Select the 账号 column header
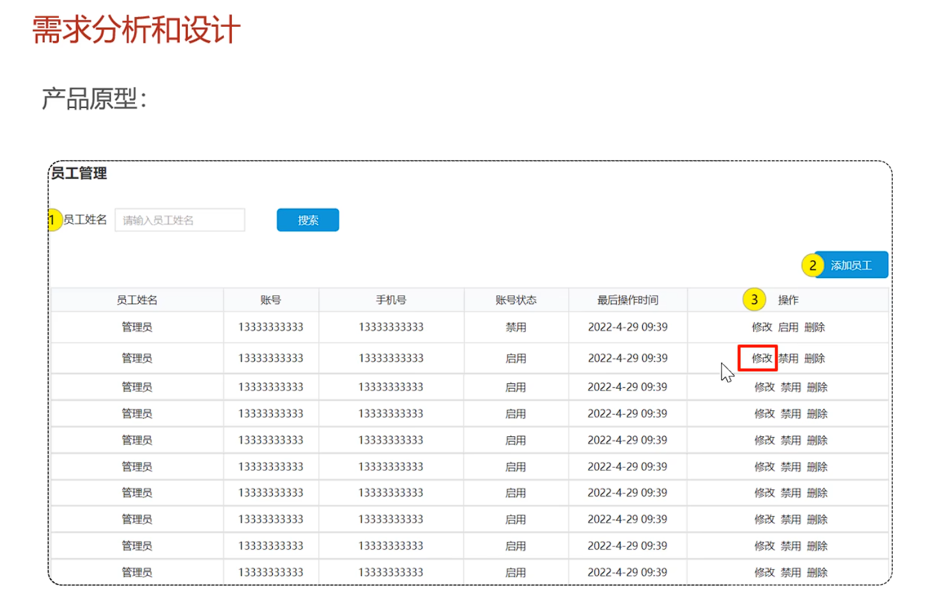This screenshot has width=933, height=616. tap(271, 300)
